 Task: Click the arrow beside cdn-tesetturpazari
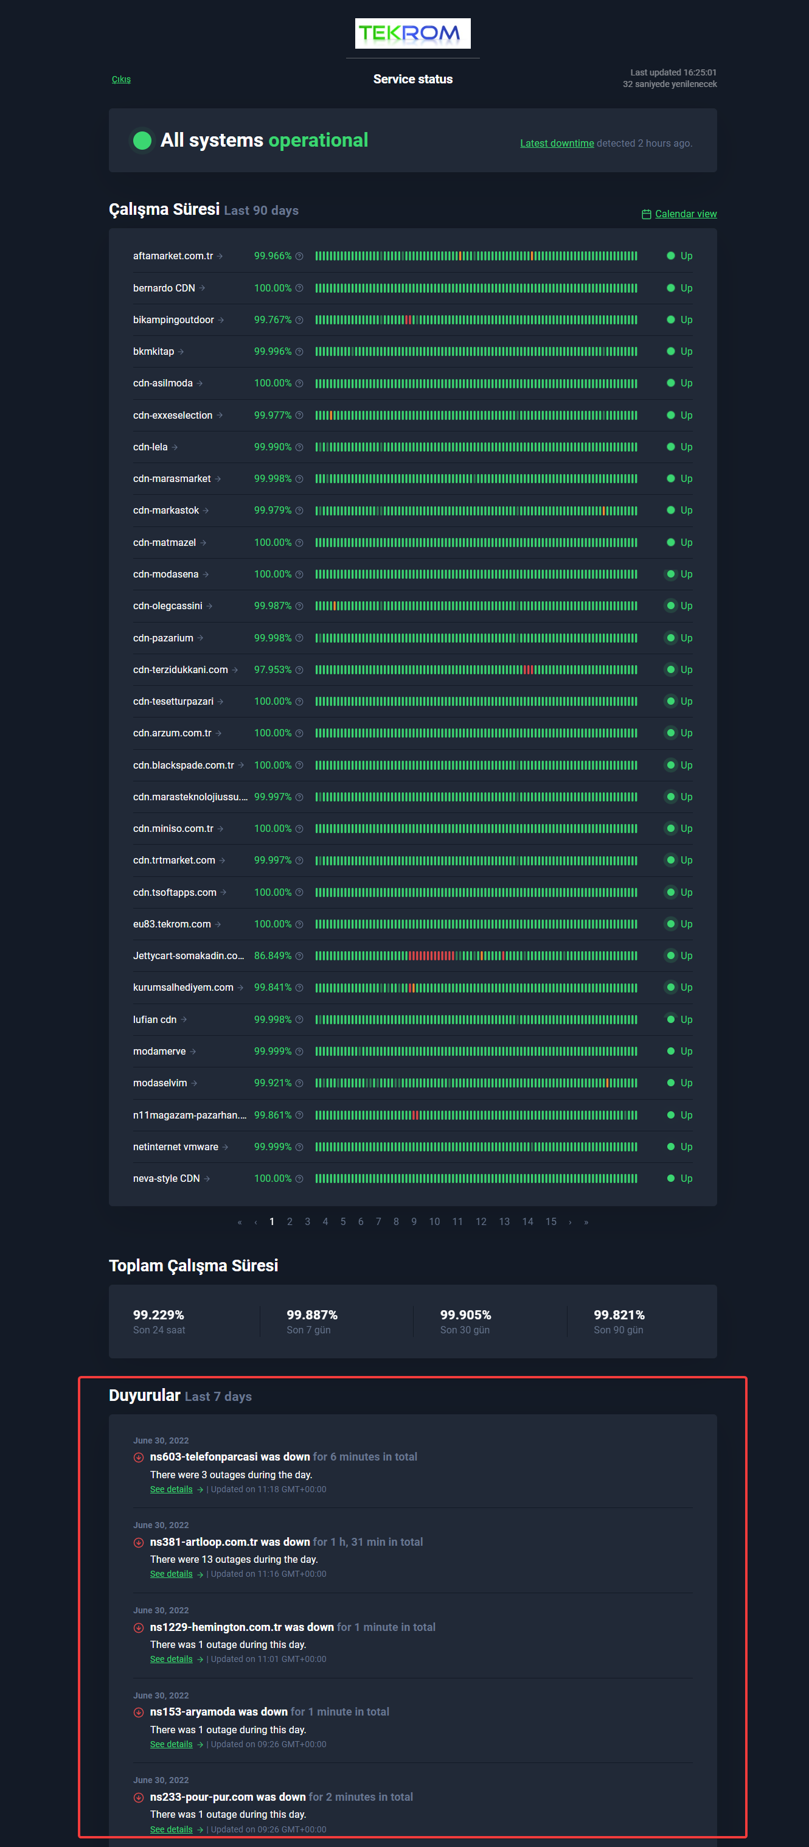(x=221, y=701)
